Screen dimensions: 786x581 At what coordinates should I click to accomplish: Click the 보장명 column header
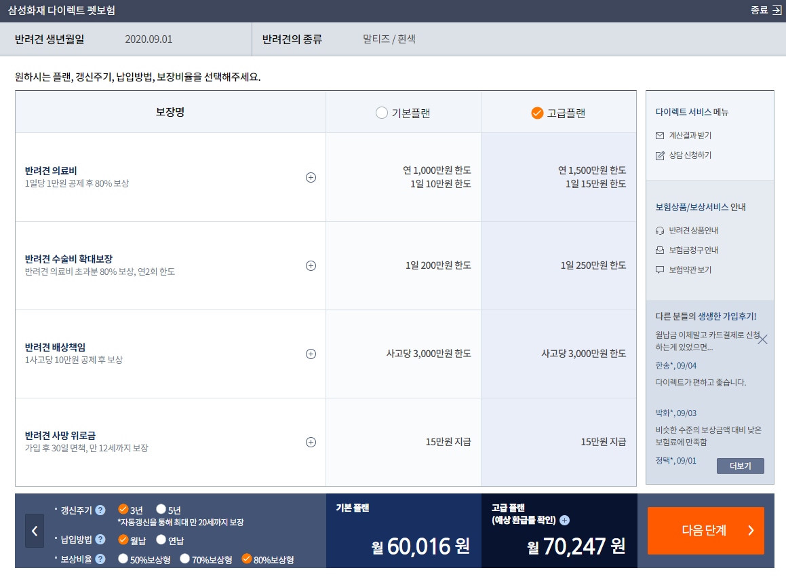click(x=170, y=112)
